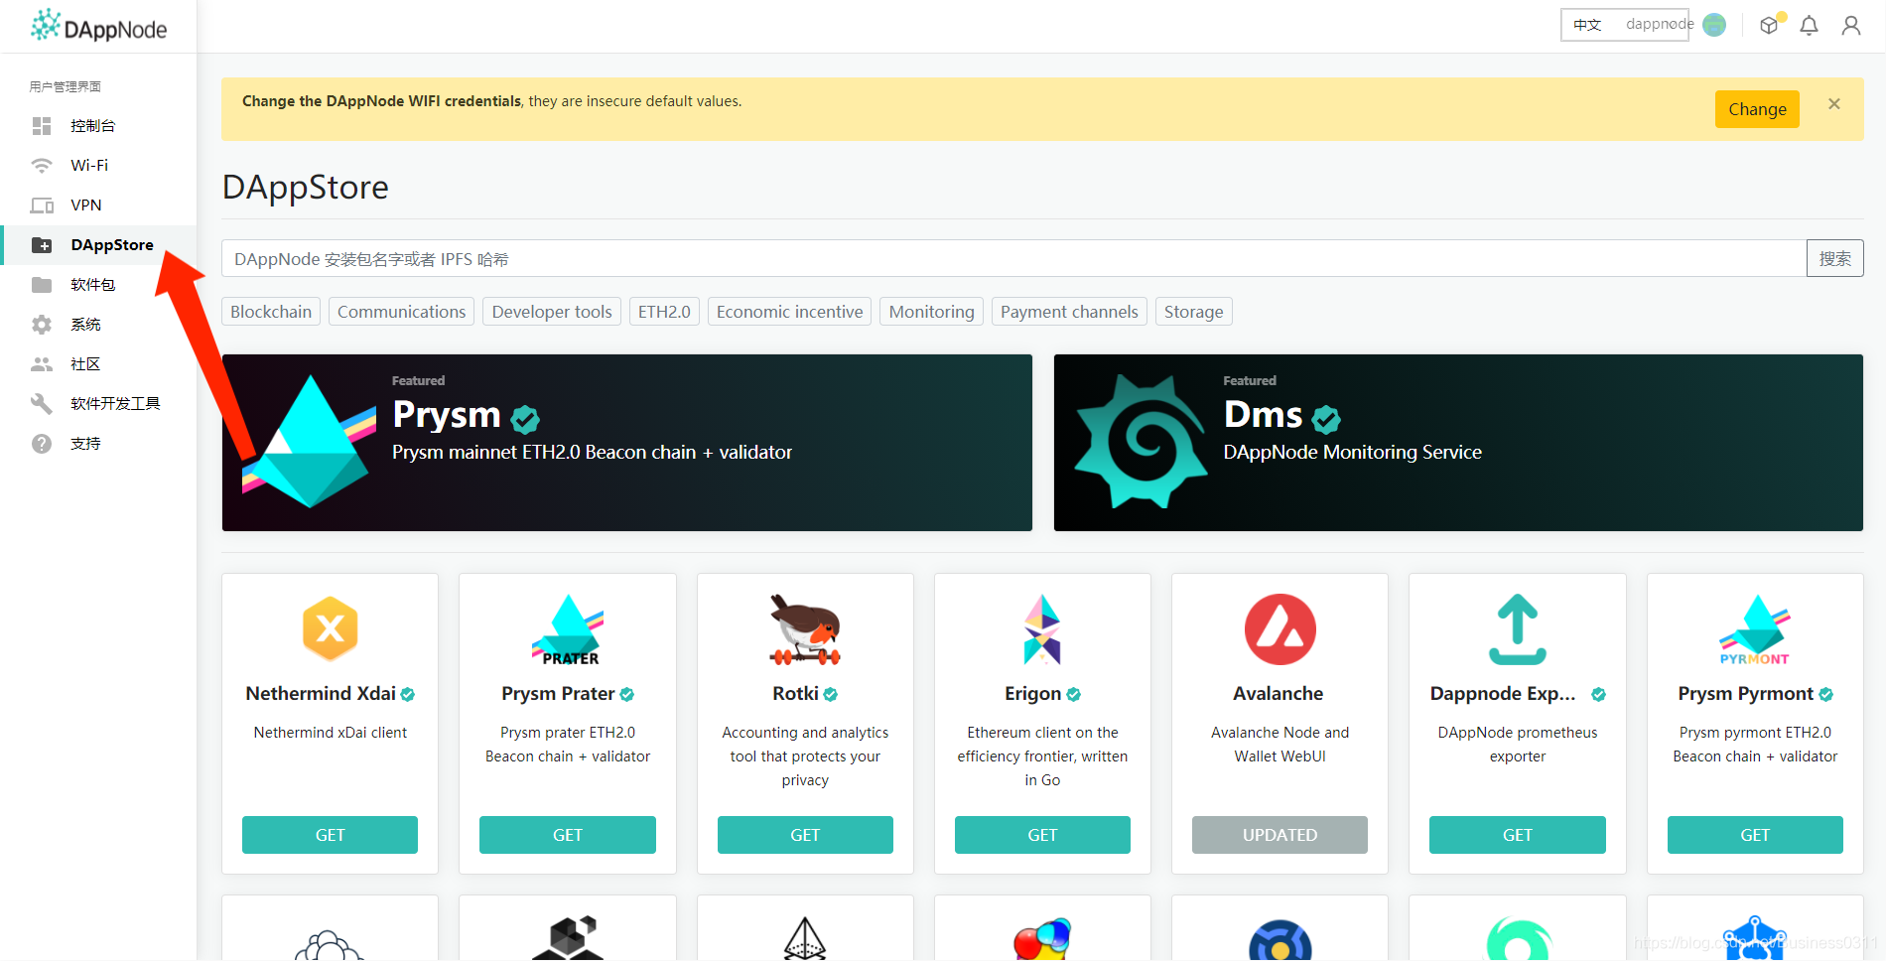The width and height of the screenshot is (1886, 961).
Task: Get the Prysm Prater package
Action: click(568, 835)
